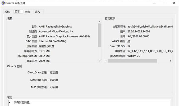Click the driver panel scroll-right arrow

click(171, 61)
